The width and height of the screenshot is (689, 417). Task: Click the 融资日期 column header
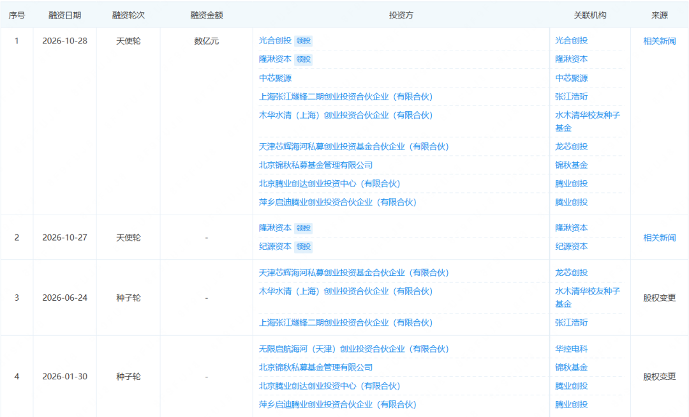click(64, 15)
